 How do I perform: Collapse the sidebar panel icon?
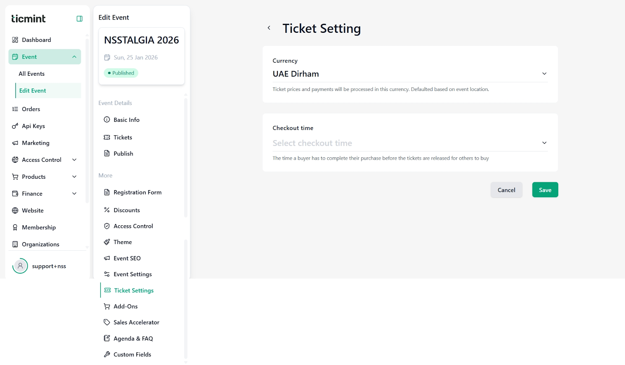pos(79,19)
